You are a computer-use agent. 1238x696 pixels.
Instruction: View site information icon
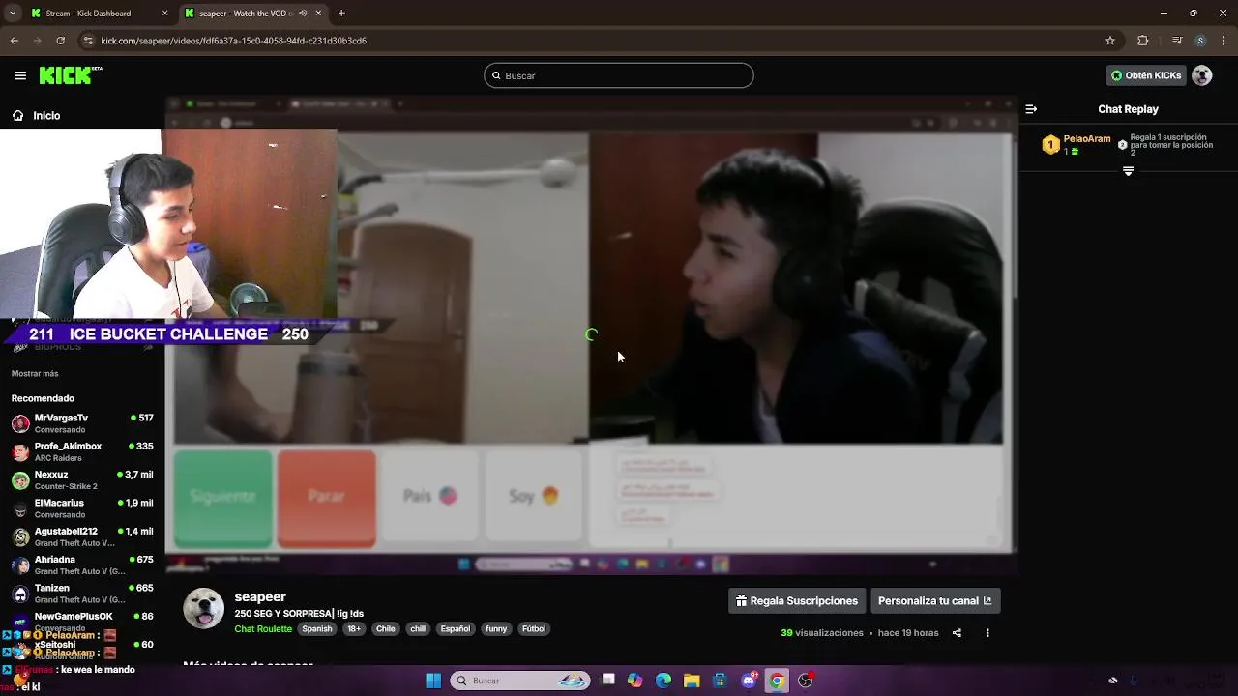(x=89, y=41)
